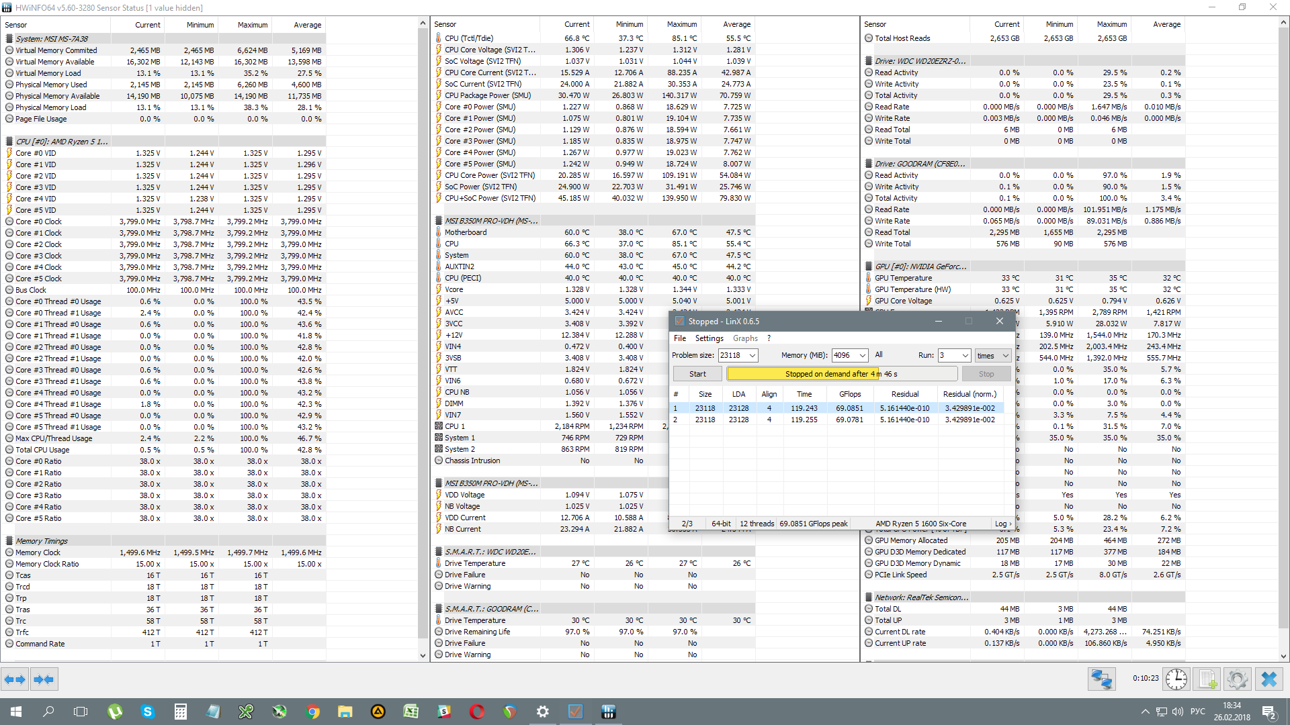Expand the Memory MiB dropdown

(862, 355)
